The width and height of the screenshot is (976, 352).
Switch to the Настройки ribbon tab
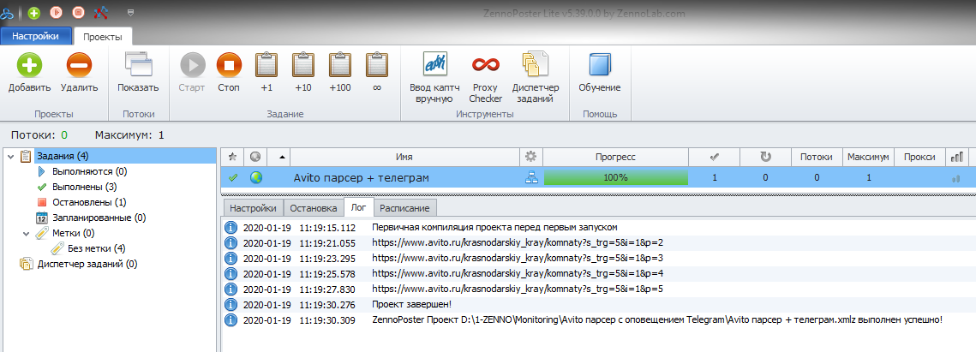(x=35, y=36)
